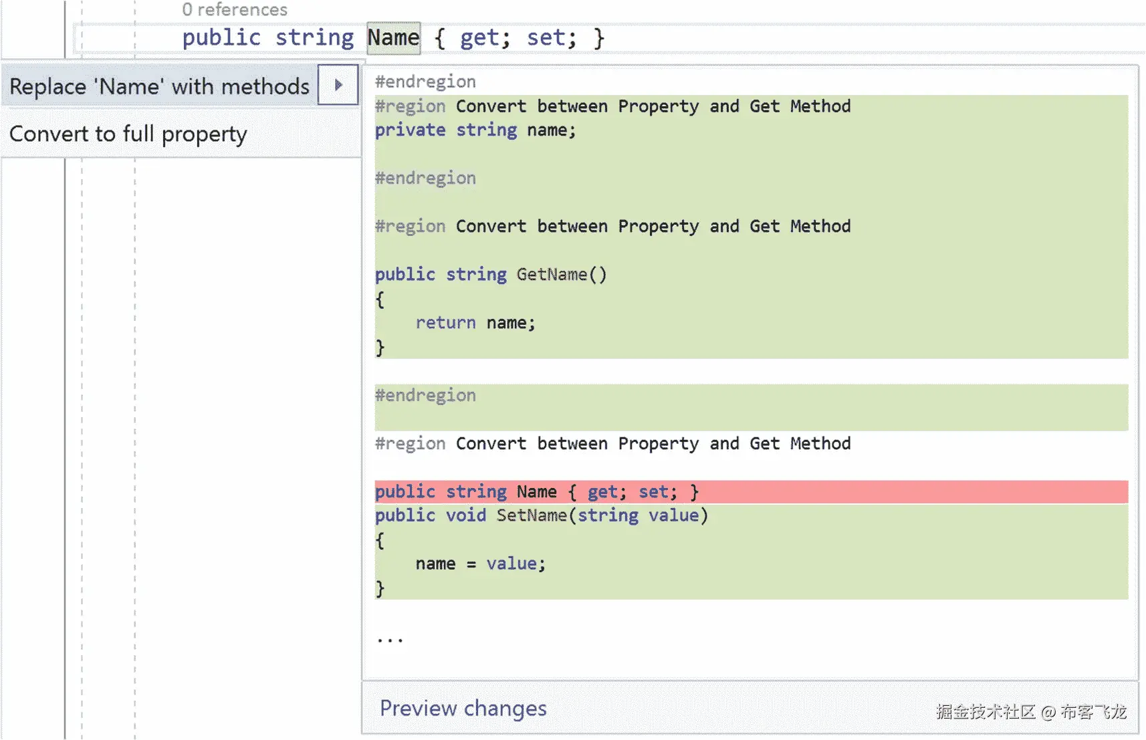This screenshot has height=740, width=1146.
Task: Place cursor on get accessor in editor line
Action: click(479, 37)
